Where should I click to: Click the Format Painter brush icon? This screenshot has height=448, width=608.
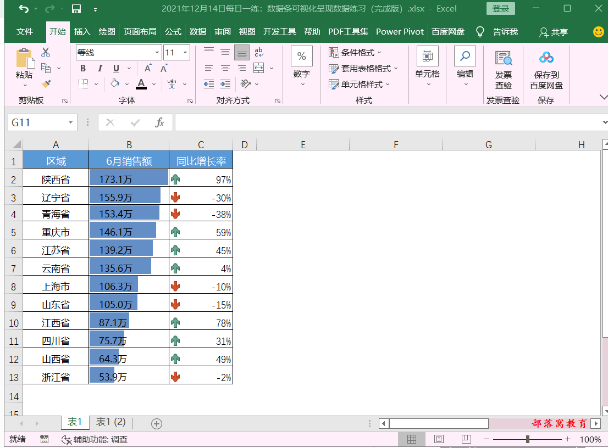coord(46,83)
